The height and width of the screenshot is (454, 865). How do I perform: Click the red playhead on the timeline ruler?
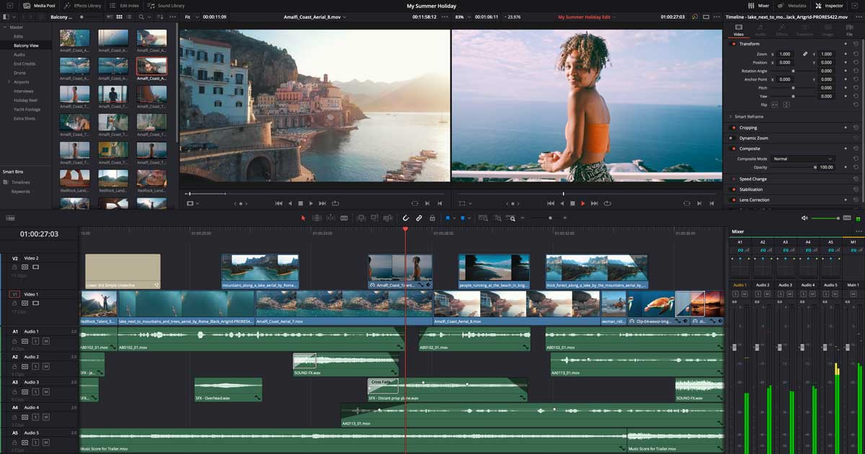click(405, 230)
